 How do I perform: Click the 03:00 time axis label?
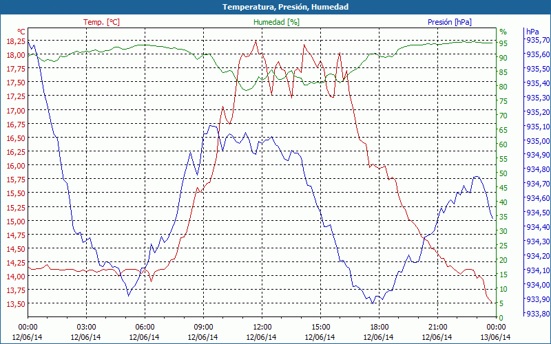click(86, 327)
